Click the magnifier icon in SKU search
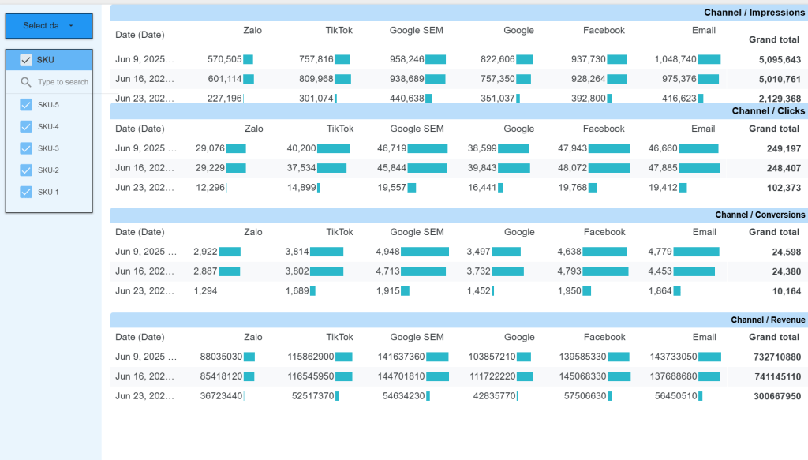 pos(26,82)
